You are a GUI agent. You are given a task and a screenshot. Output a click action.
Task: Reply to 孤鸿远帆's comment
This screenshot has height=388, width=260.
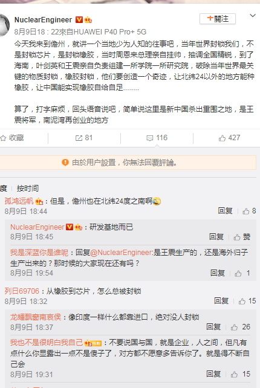(225, 211)
